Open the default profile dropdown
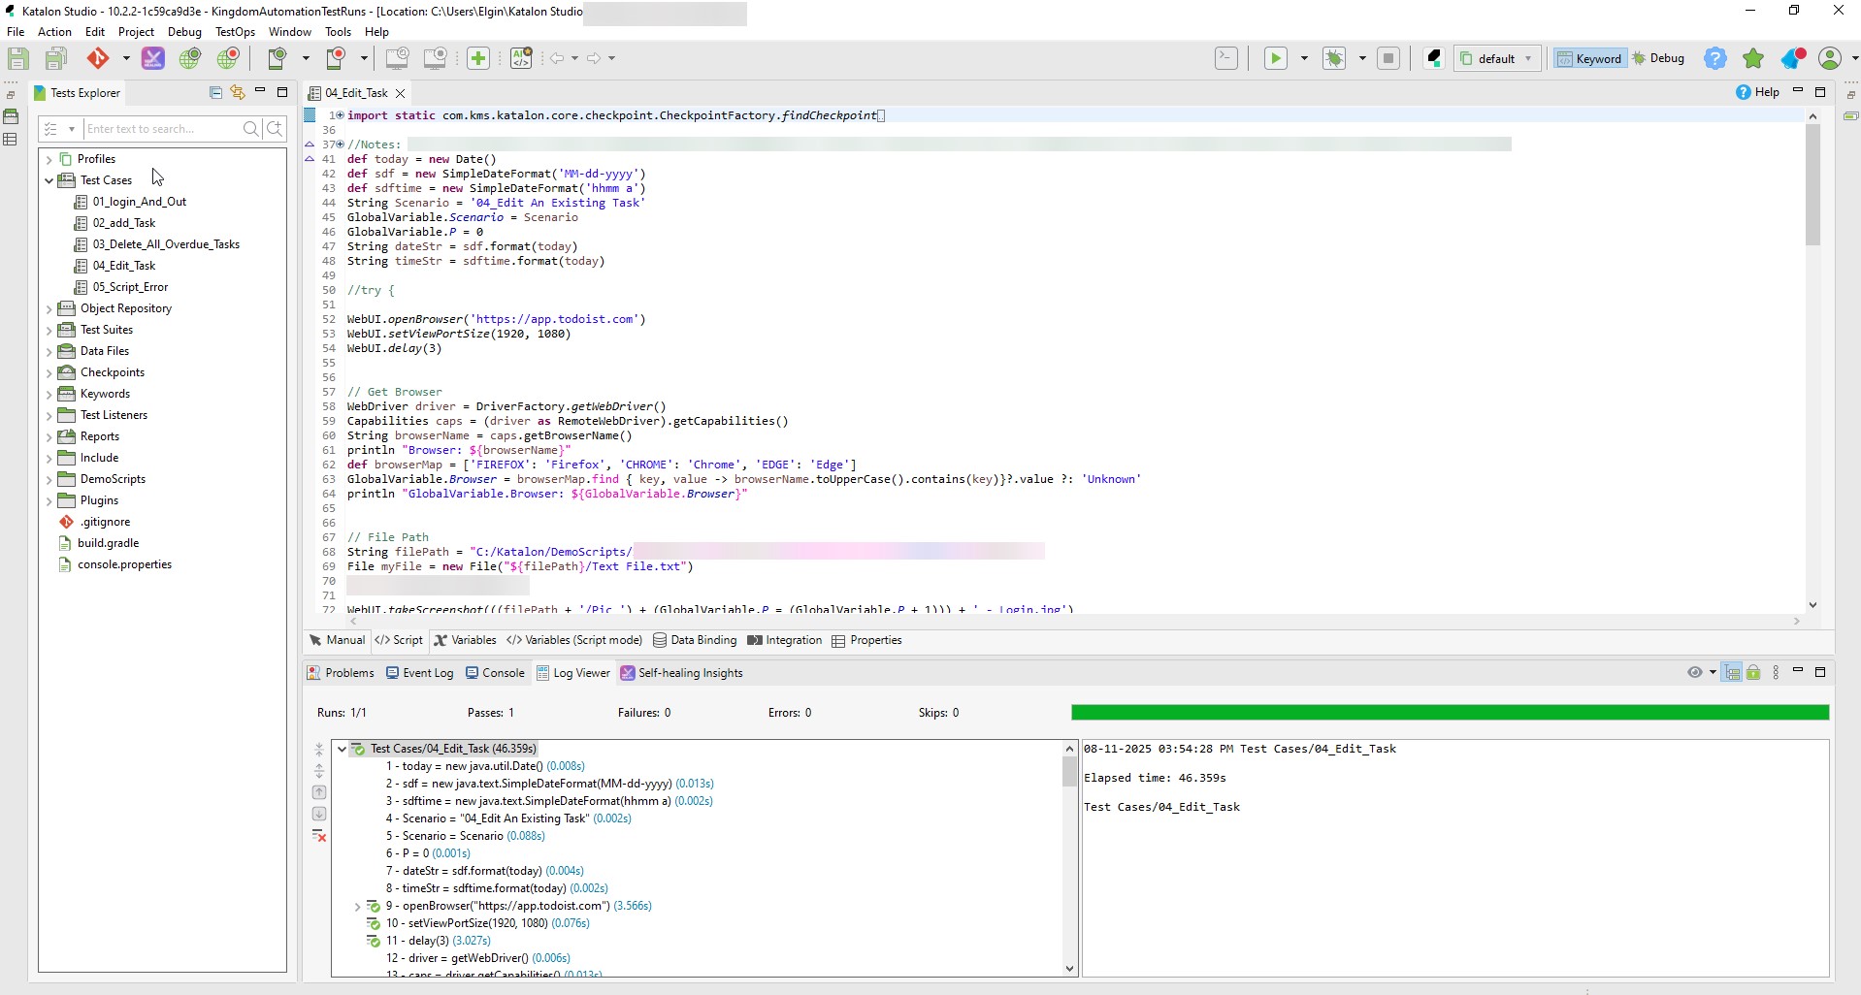The width and height of the screenshot is (1861, 995). click(x=1497, y=58)
